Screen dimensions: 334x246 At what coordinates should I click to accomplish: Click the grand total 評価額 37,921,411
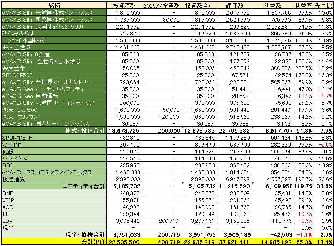point(234,242)
